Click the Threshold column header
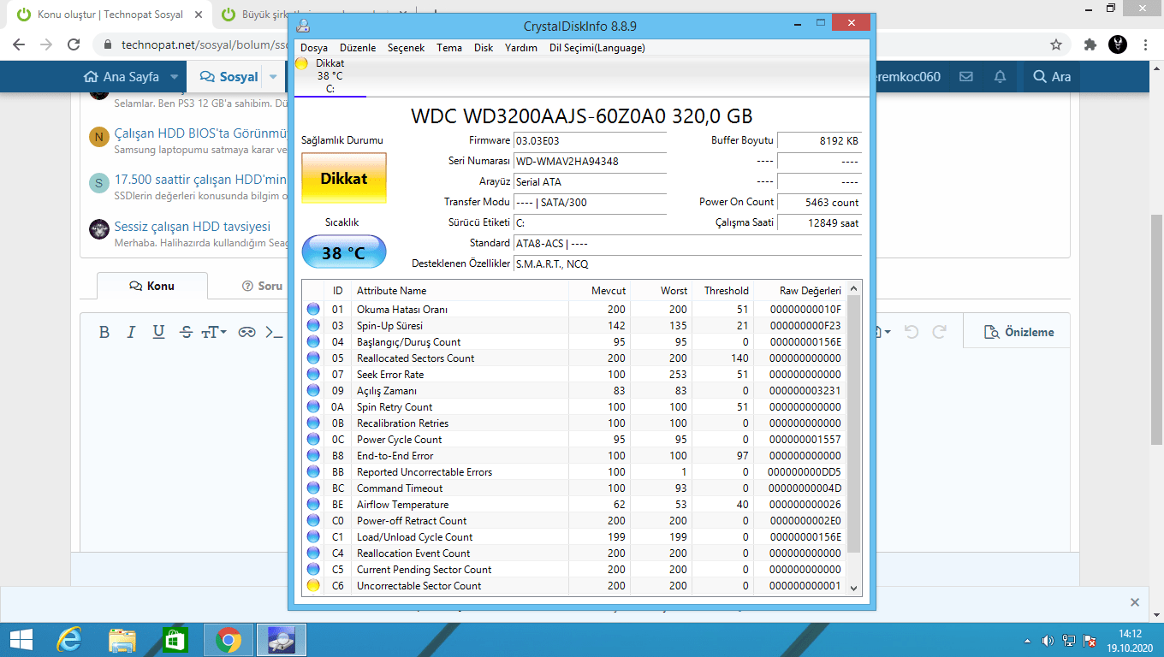 [x=722, y=290]
